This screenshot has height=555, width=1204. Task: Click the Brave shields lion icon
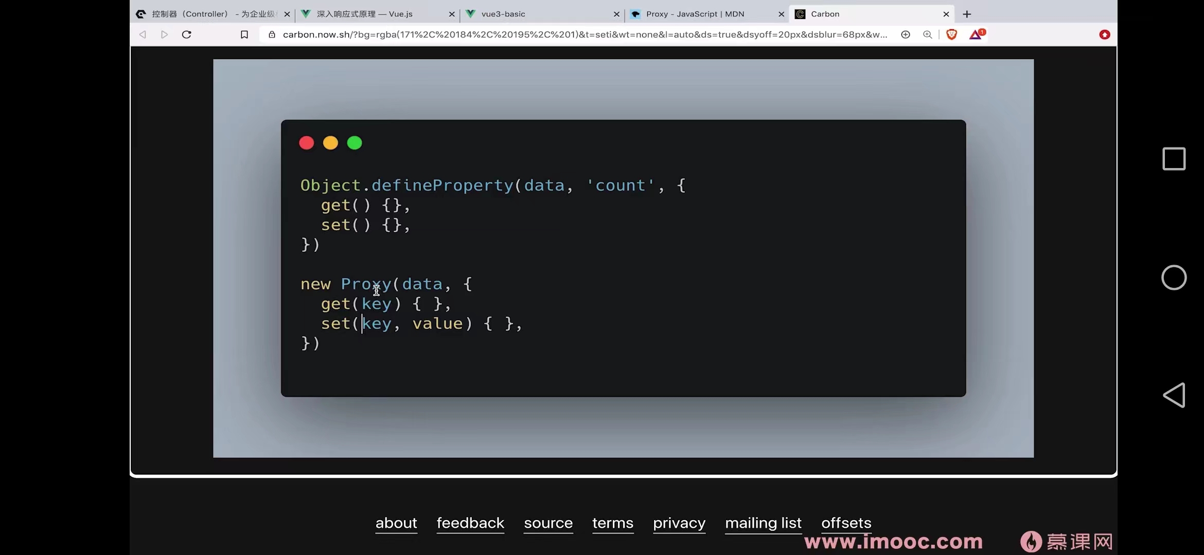pyautogui.click(x=951, y=34)
